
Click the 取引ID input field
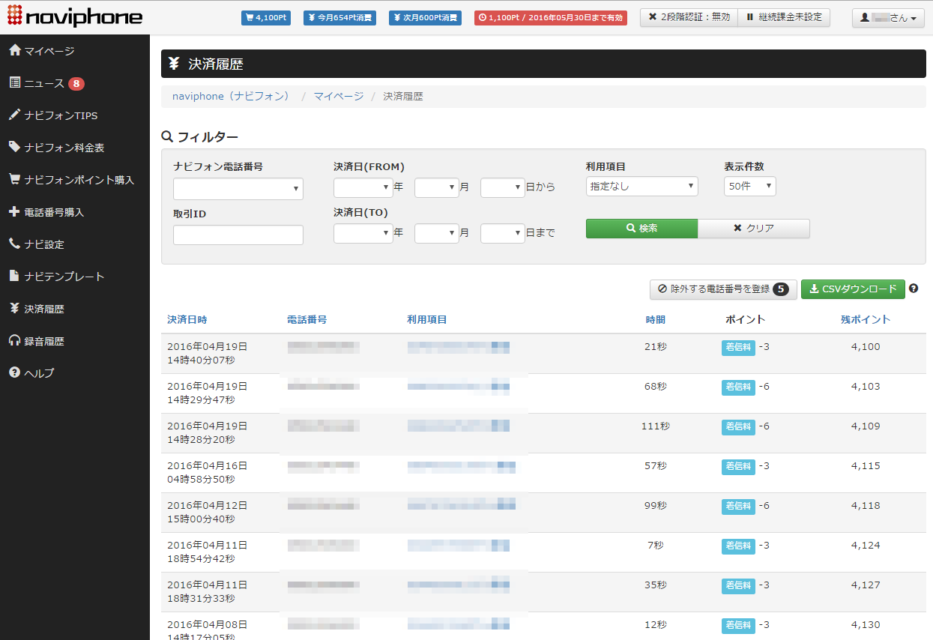(x=238, y=235)
